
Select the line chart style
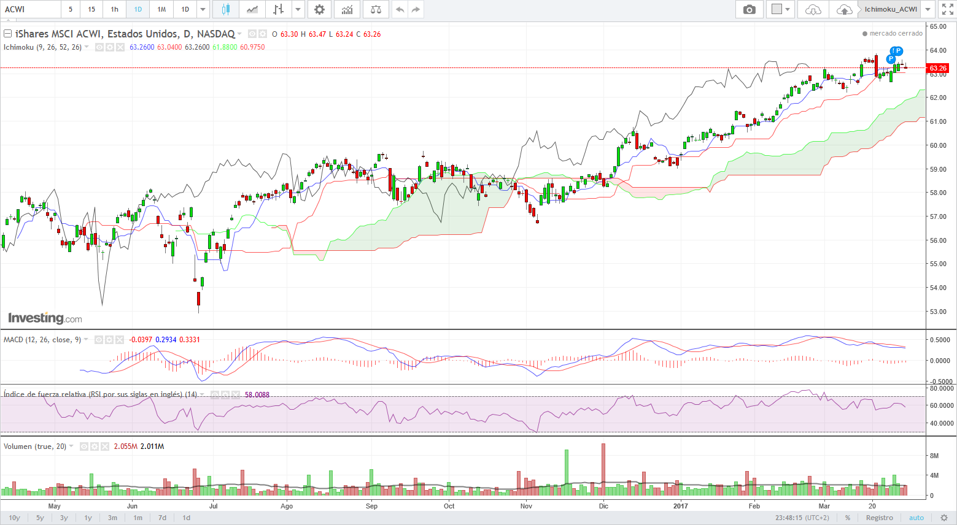click(252, 9)
